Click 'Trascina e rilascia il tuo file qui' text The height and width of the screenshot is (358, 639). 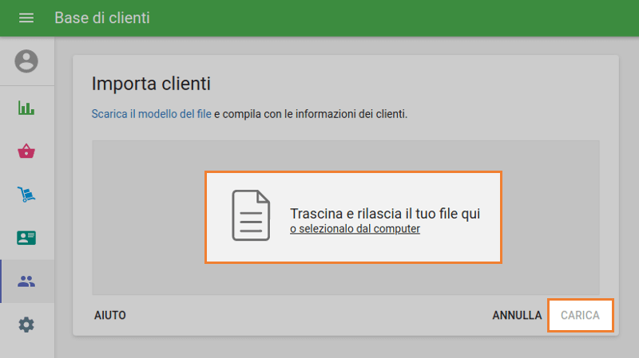(x=385, y=214)
